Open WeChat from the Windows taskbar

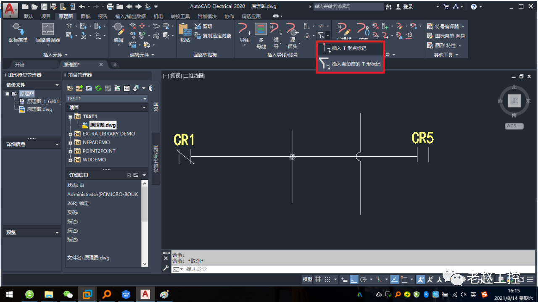(68, 294)
